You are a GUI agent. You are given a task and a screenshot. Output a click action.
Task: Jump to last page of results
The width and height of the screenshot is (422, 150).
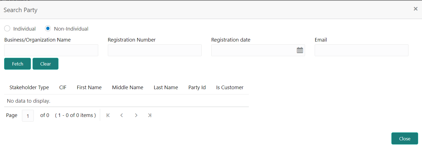[149, 115]
